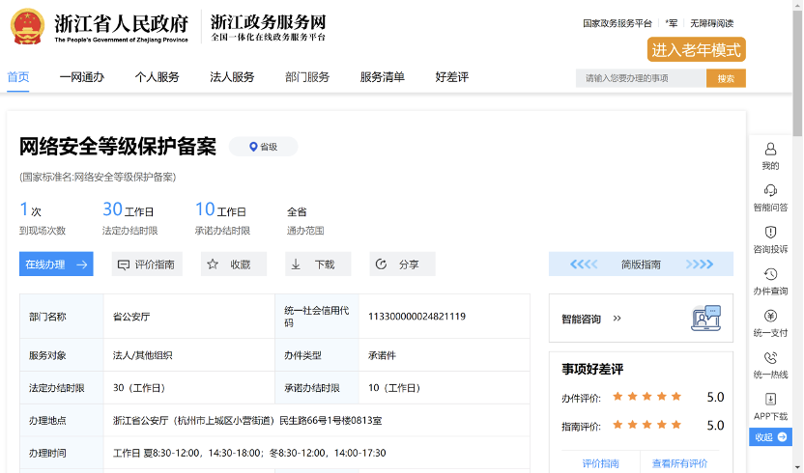Expand 智能咨询 double chevron arrow
The width and height of the screenshot is (804, 473).
pyautogui.click(x=617, y=319)
